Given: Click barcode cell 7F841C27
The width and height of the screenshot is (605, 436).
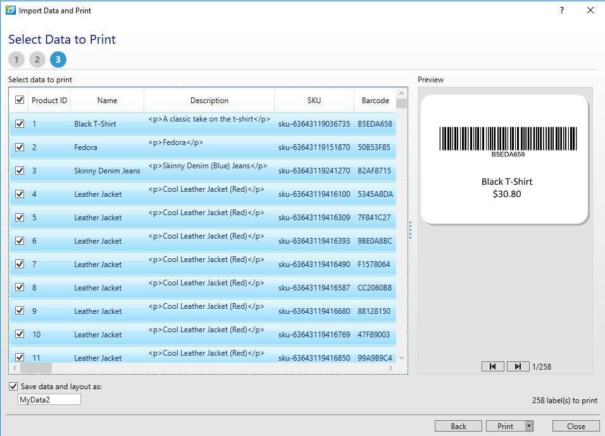Looking at the screenshot, I should [x=374, y=218].
